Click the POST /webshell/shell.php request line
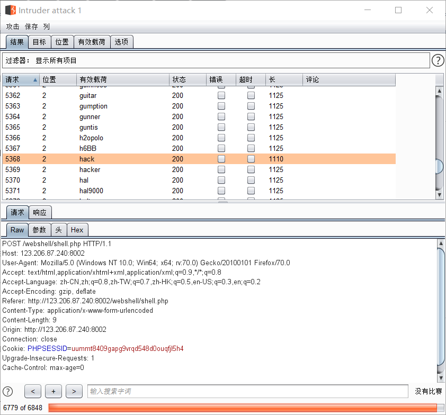The height and width of the screenshot is (415, 446). [57, 243]
